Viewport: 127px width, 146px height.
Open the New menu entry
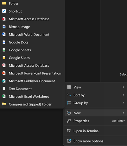coord(96,113)
